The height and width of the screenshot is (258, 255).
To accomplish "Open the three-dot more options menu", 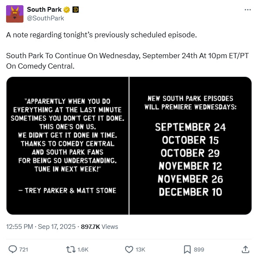I will pyautogui.click(x=248, y=10).
